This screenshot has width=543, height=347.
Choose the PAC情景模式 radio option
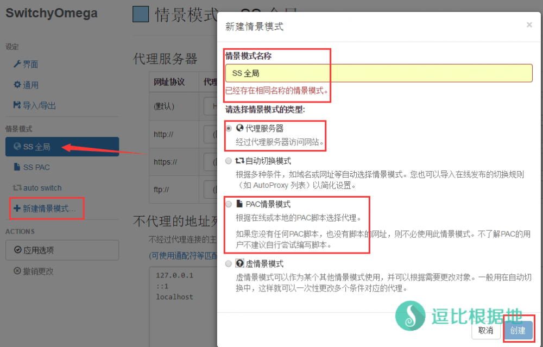229,204
